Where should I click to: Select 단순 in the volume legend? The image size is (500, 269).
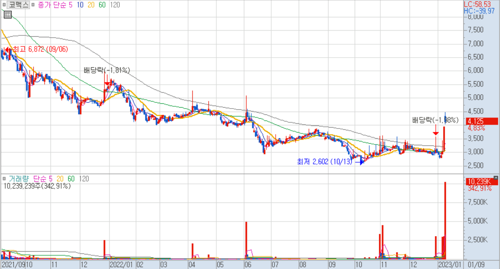[40, 179]
